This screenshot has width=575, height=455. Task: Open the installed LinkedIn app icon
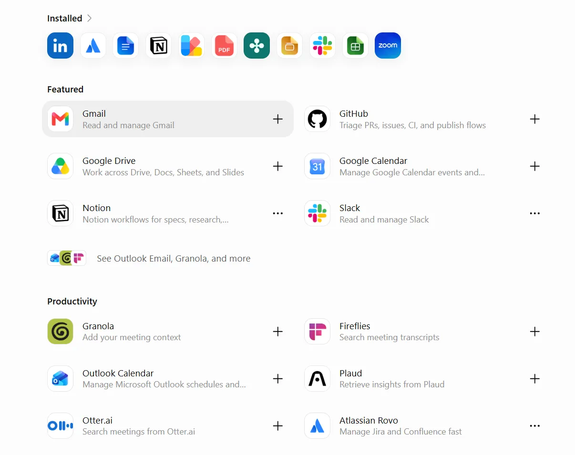coord(60,46)
